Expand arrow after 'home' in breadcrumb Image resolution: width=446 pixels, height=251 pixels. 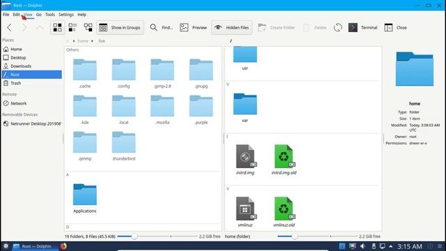click(x=92, y=41)
